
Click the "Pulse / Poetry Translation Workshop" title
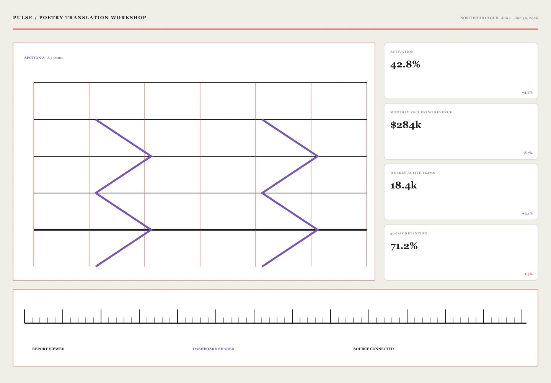coord(80,18)
